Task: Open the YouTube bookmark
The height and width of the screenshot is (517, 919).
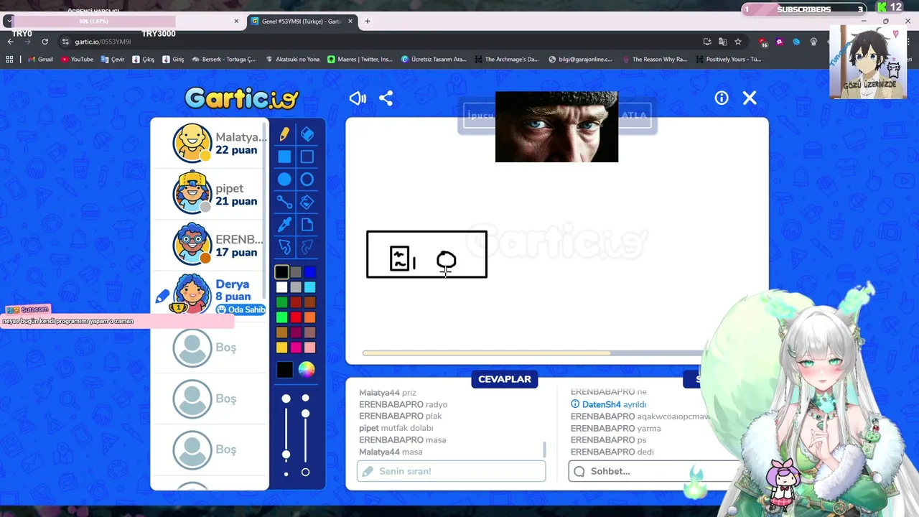Action: point(78,60)
